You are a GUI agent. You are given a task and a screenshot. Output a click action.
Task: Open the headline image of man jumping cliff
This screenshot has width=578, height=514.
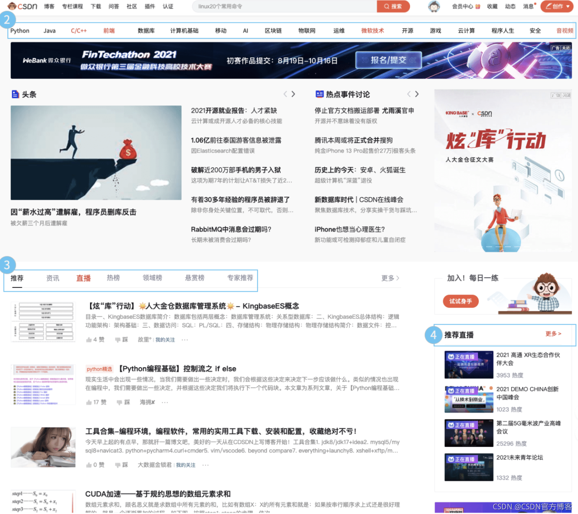tap(96, 153)
